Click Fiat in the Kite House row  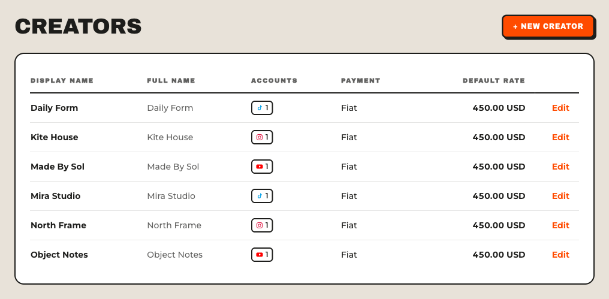pyautogui.click(x=349, y=137)
